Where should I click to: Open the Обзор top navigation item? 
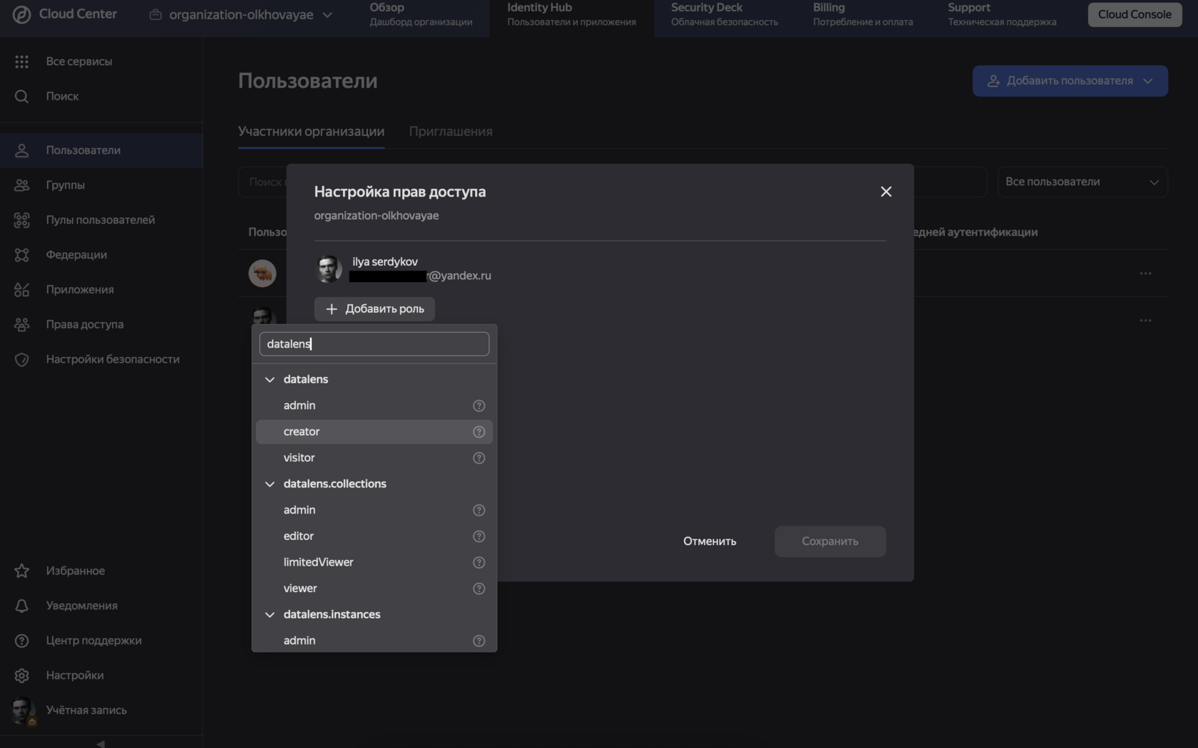pyautogui.click(x=421, y=14)
